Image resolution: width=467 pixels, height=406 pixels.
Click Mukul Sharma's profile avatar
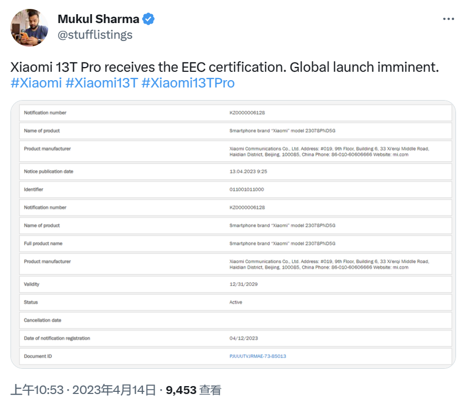pos(29,27)
